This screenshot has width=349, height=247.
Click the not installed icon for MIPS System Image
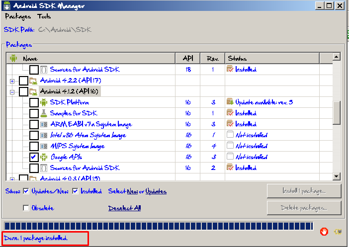(x=230, y=145)
